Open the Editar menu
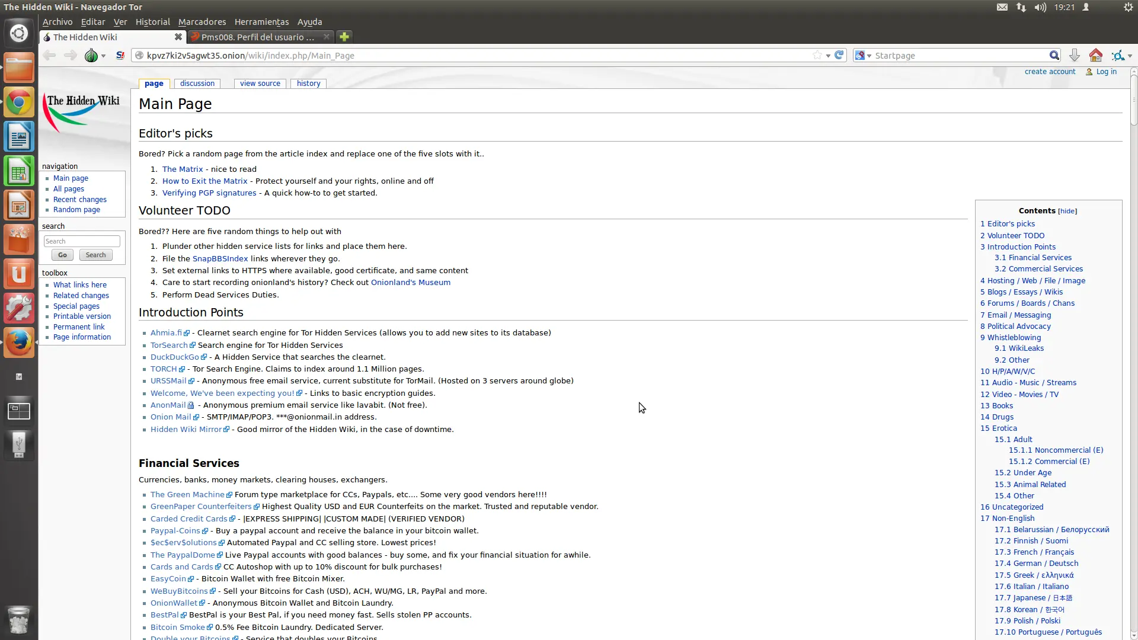Image resolution: width=1138 pixels, height=640 pixels. coord(93,22)
